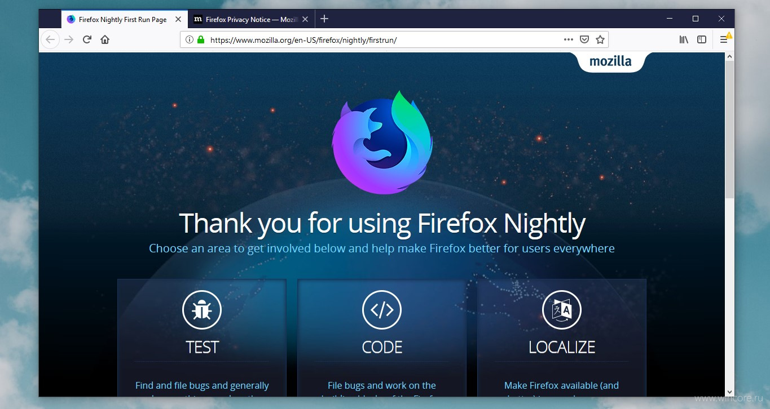Close the Firefox Nightly First Run tab
Screen dimensions: 770x409
point(178,19)
